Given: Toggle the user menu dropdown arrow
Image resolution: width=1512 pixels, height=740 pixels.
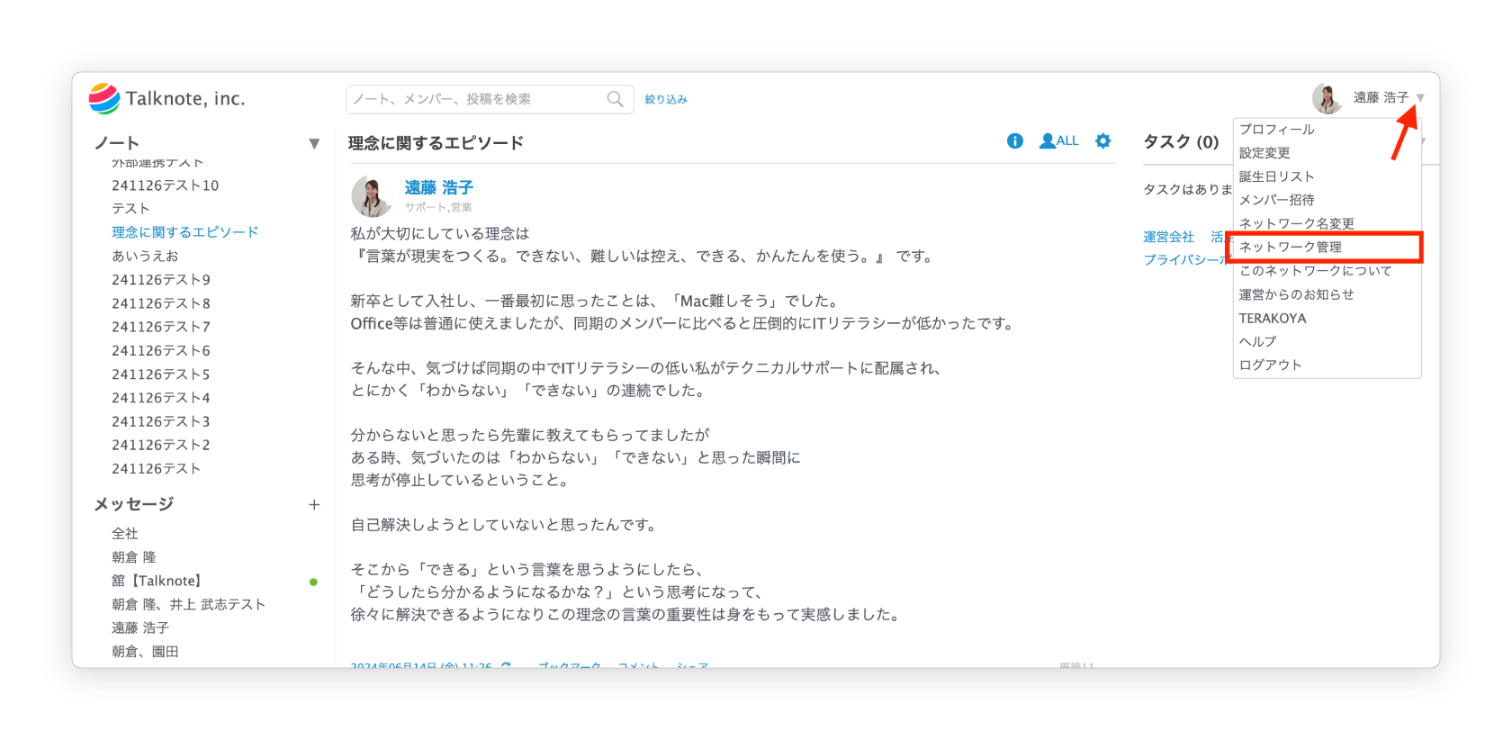Looking at the screenshot, I should [1420, 98].
